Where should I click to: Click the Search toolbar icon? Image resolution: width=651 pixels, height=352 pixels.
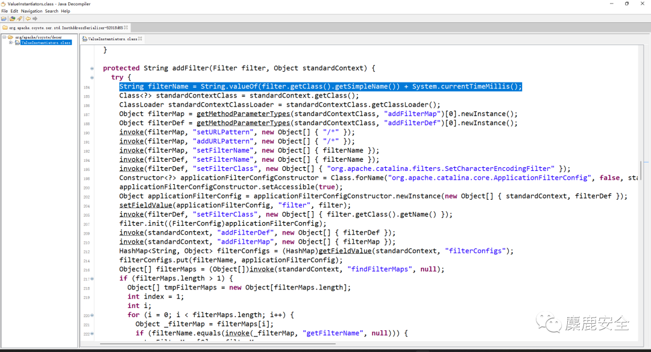click(19, 19)
